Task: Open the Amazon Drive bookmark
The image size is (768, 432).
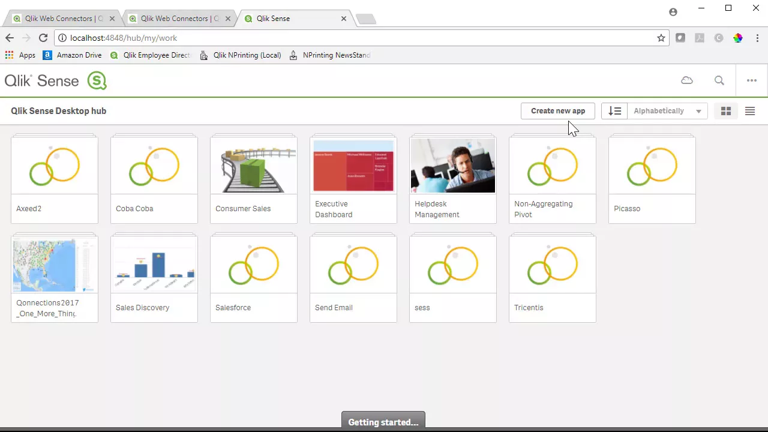Action: pos(72,55)
